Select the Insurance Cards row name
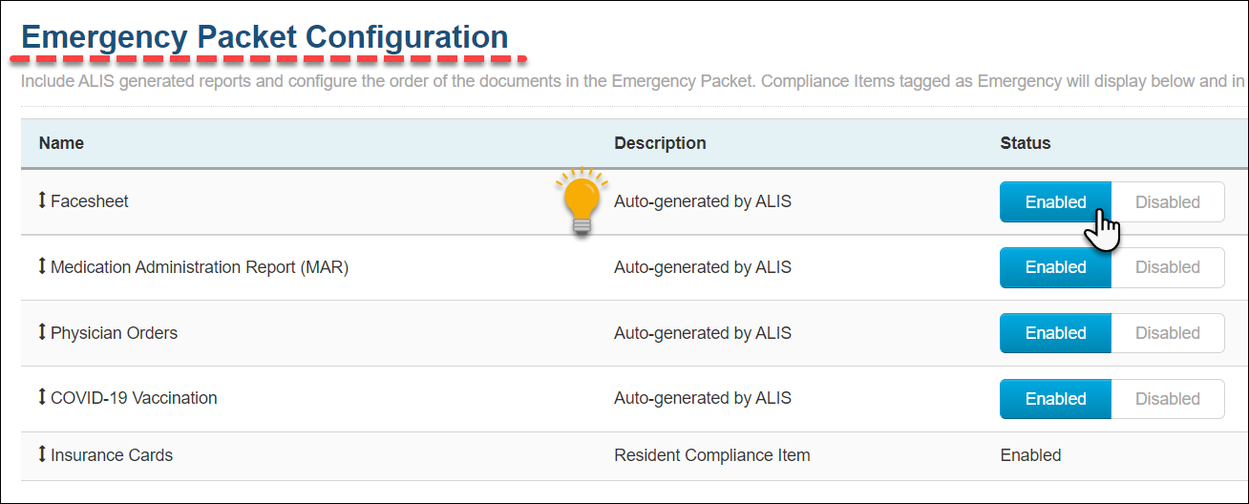The image size is (1249, 504). click(x=112, y=455)
